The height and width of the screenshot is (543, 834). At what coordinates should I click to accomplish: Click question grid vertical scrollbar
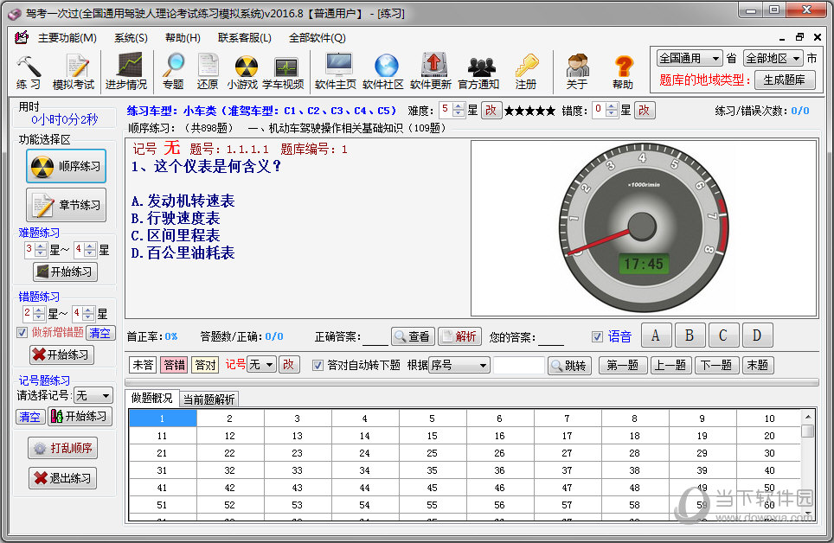(807, 464)
